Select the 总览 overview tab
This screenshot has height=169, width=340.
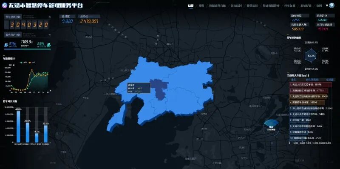point(190,6)
